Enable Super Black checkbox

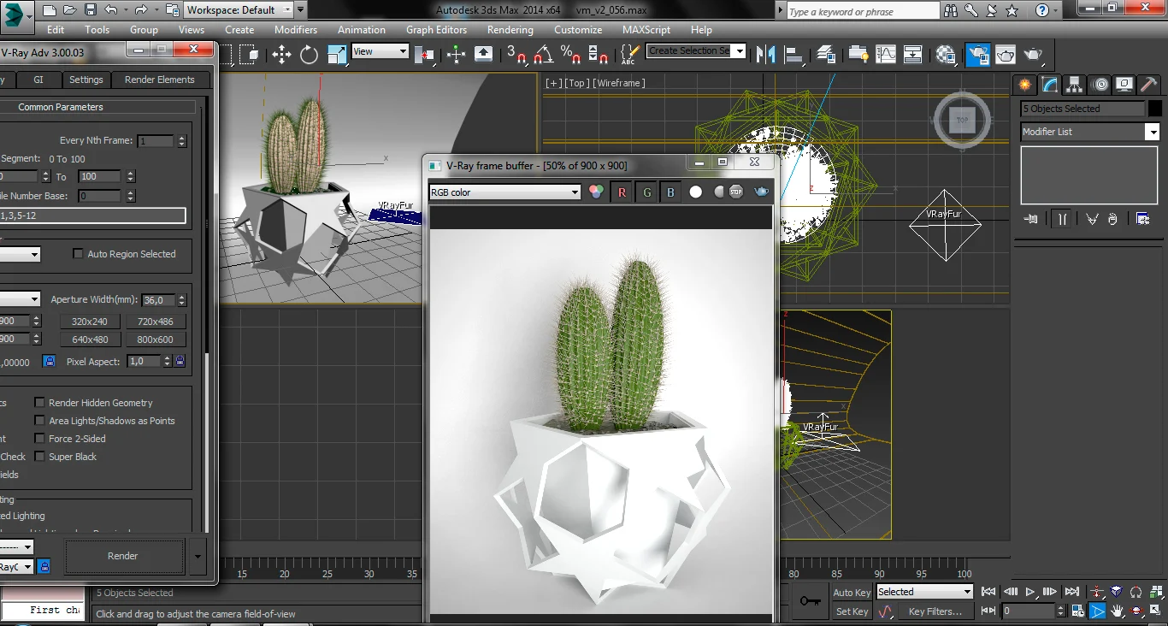39,457
